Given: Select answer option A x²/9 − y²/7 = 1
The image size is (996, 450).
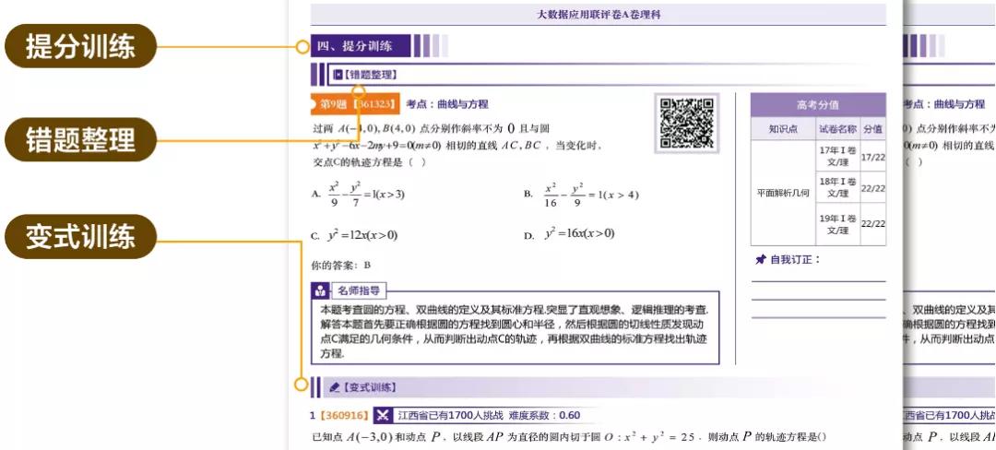Looking at the screenshot, I should [358, 195].
